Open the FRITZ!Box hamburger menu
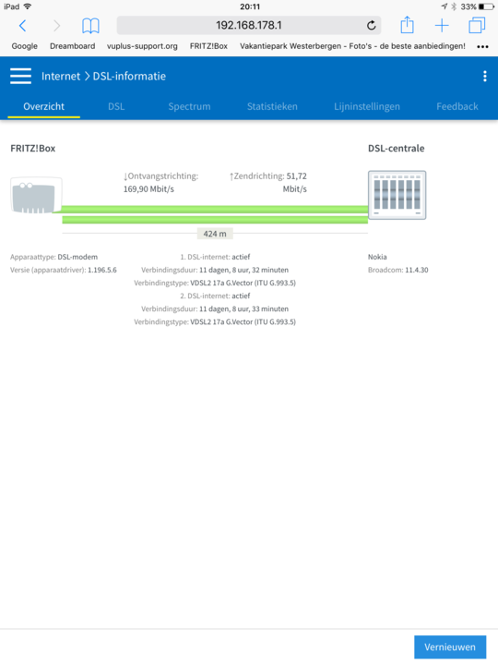Screen dimensions: 498x665 (x=20, y=76)
